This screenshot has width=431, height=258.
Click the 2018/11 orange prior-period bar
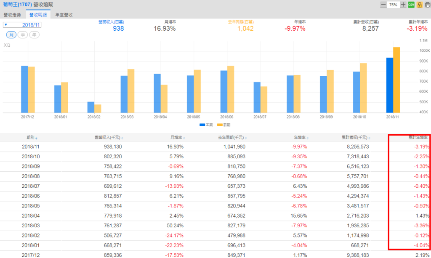[396, 80]
